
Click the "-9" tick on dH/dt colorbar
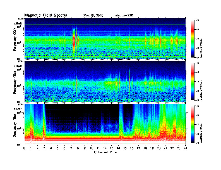(x=198, y=57)
